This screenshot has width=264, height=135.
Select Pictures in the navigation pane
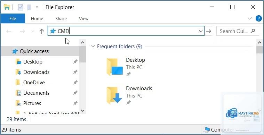tap(32, 103)
